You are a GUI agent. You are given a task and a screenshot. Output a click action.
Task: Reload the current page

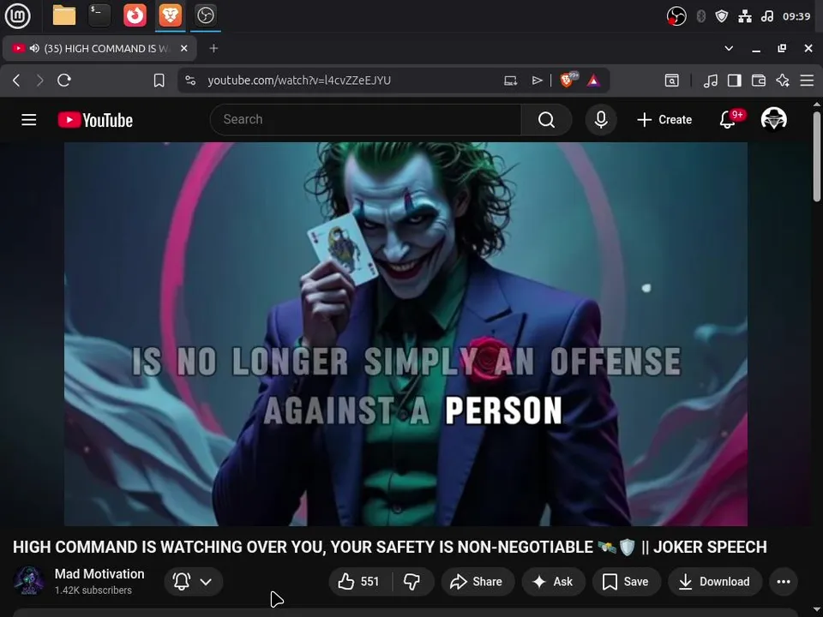click(x=64, y=81)
